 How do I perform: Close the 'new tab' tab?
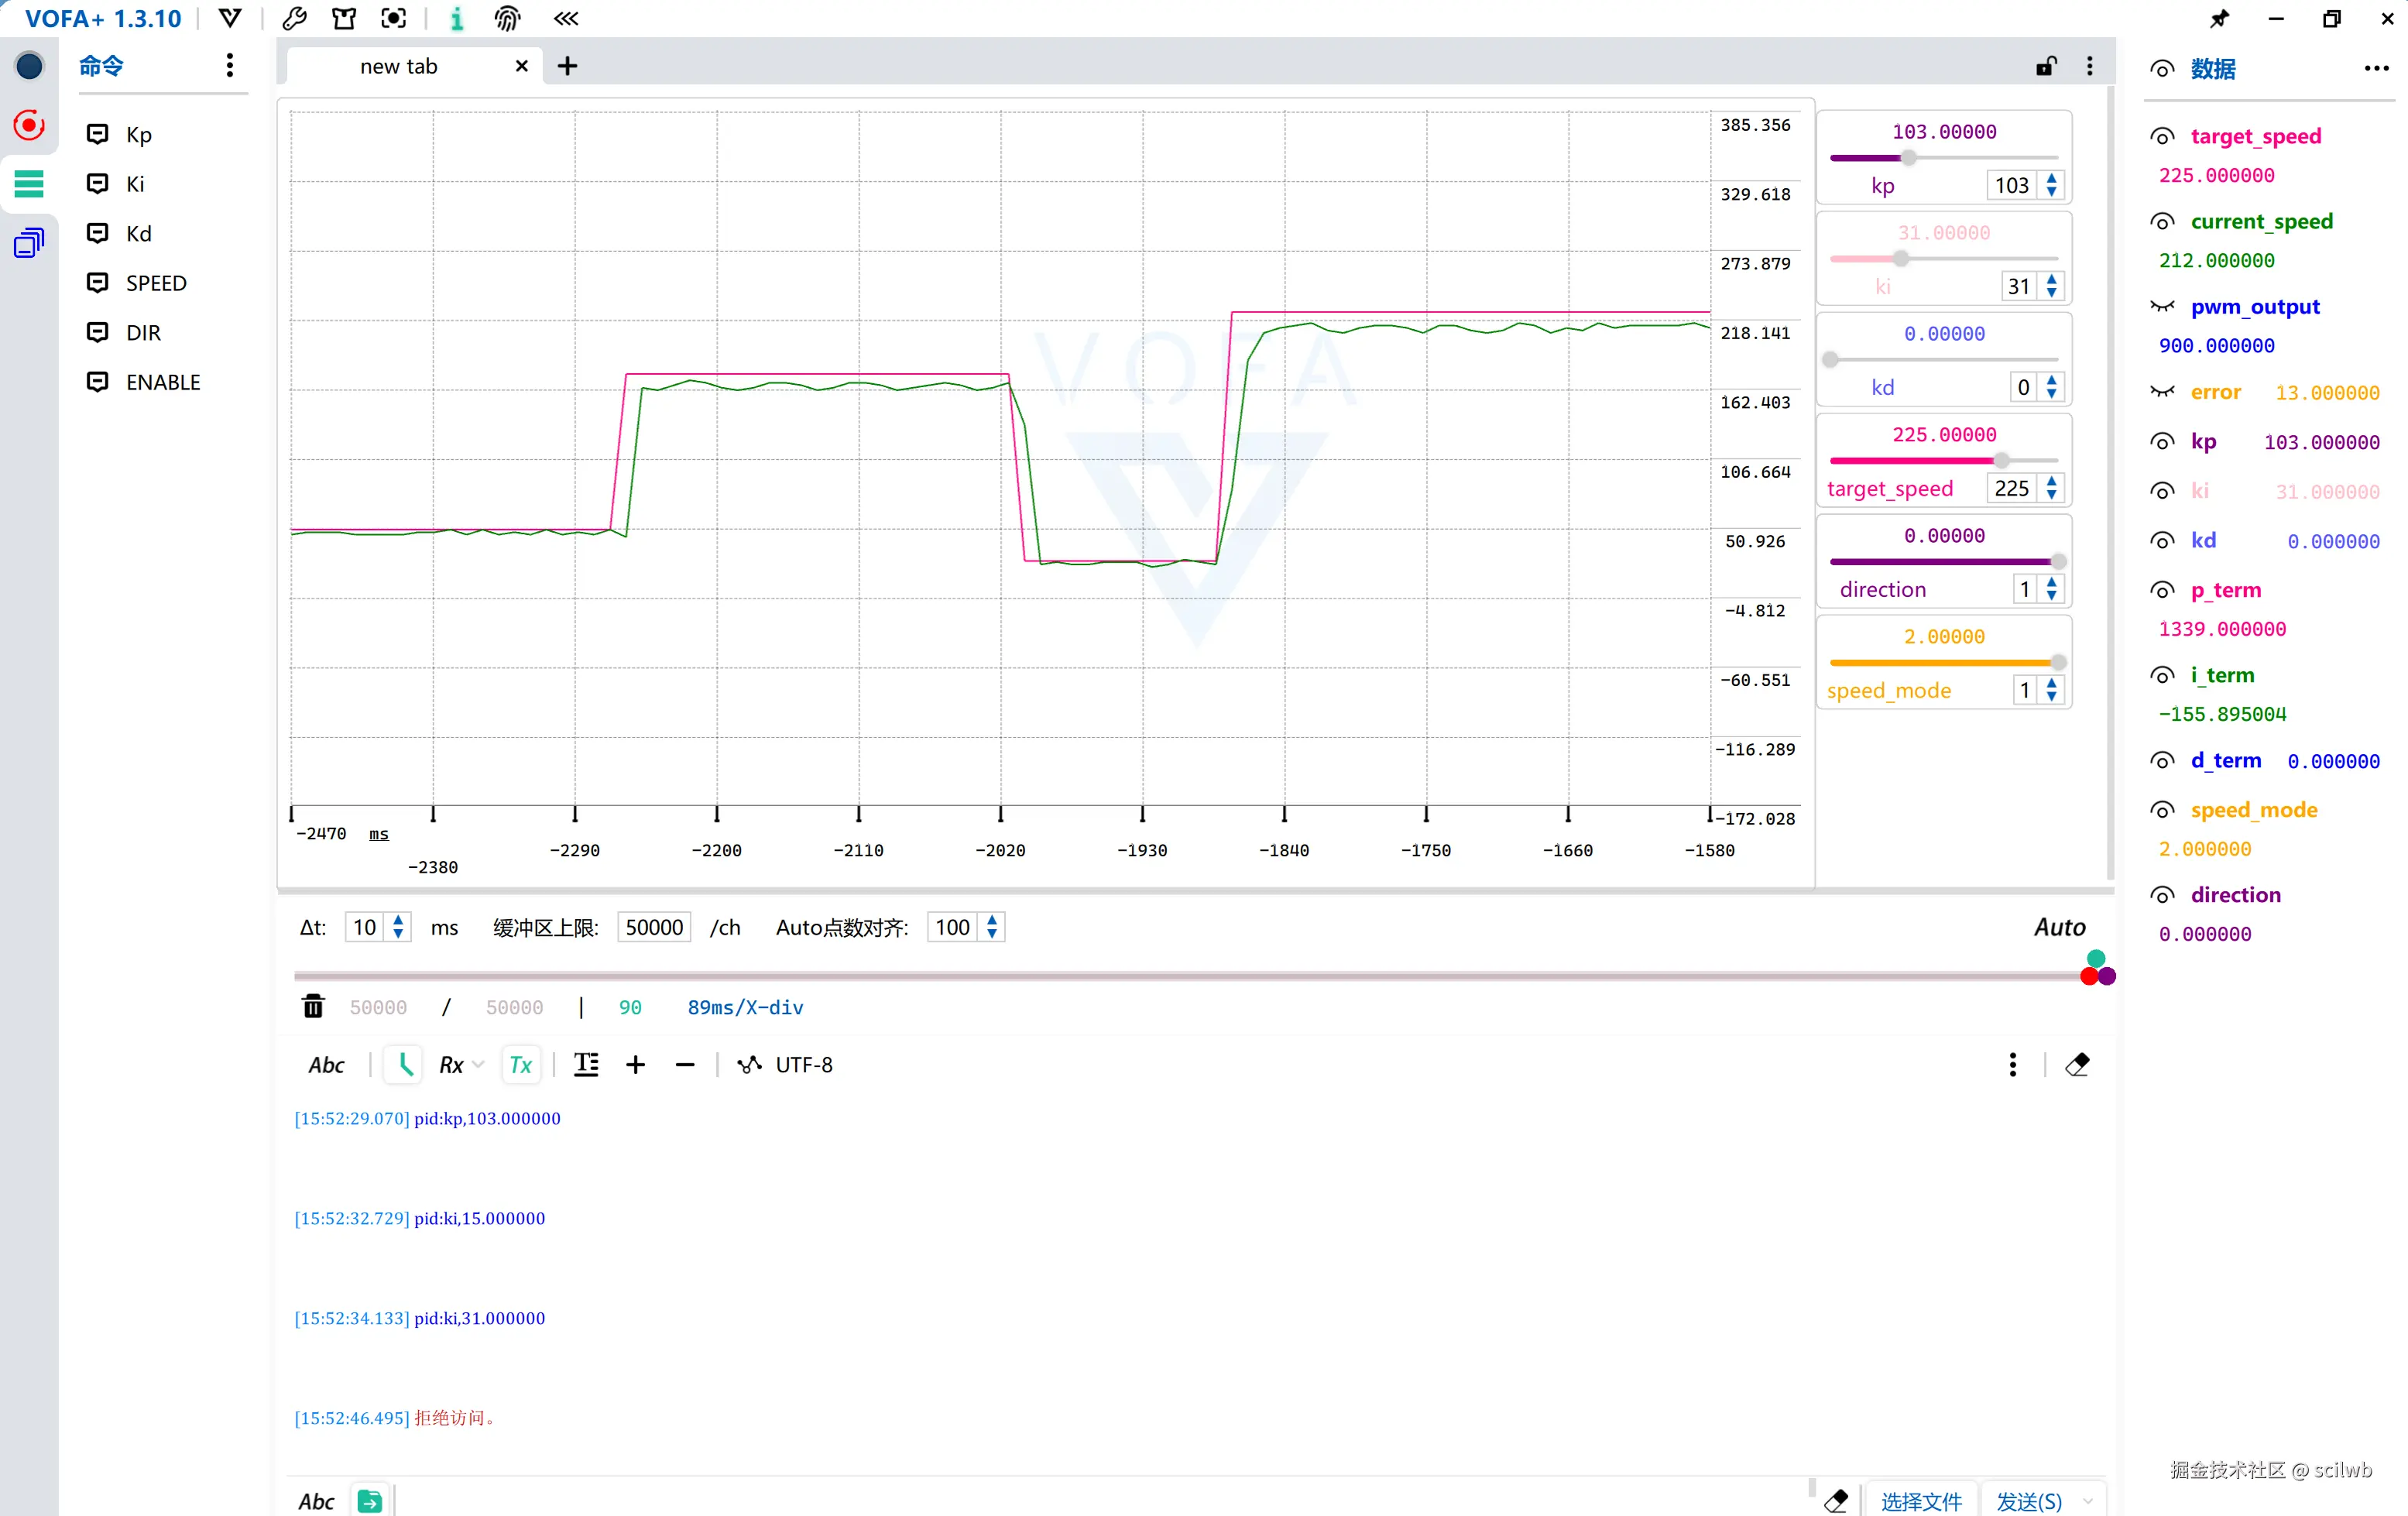(521, 66)
